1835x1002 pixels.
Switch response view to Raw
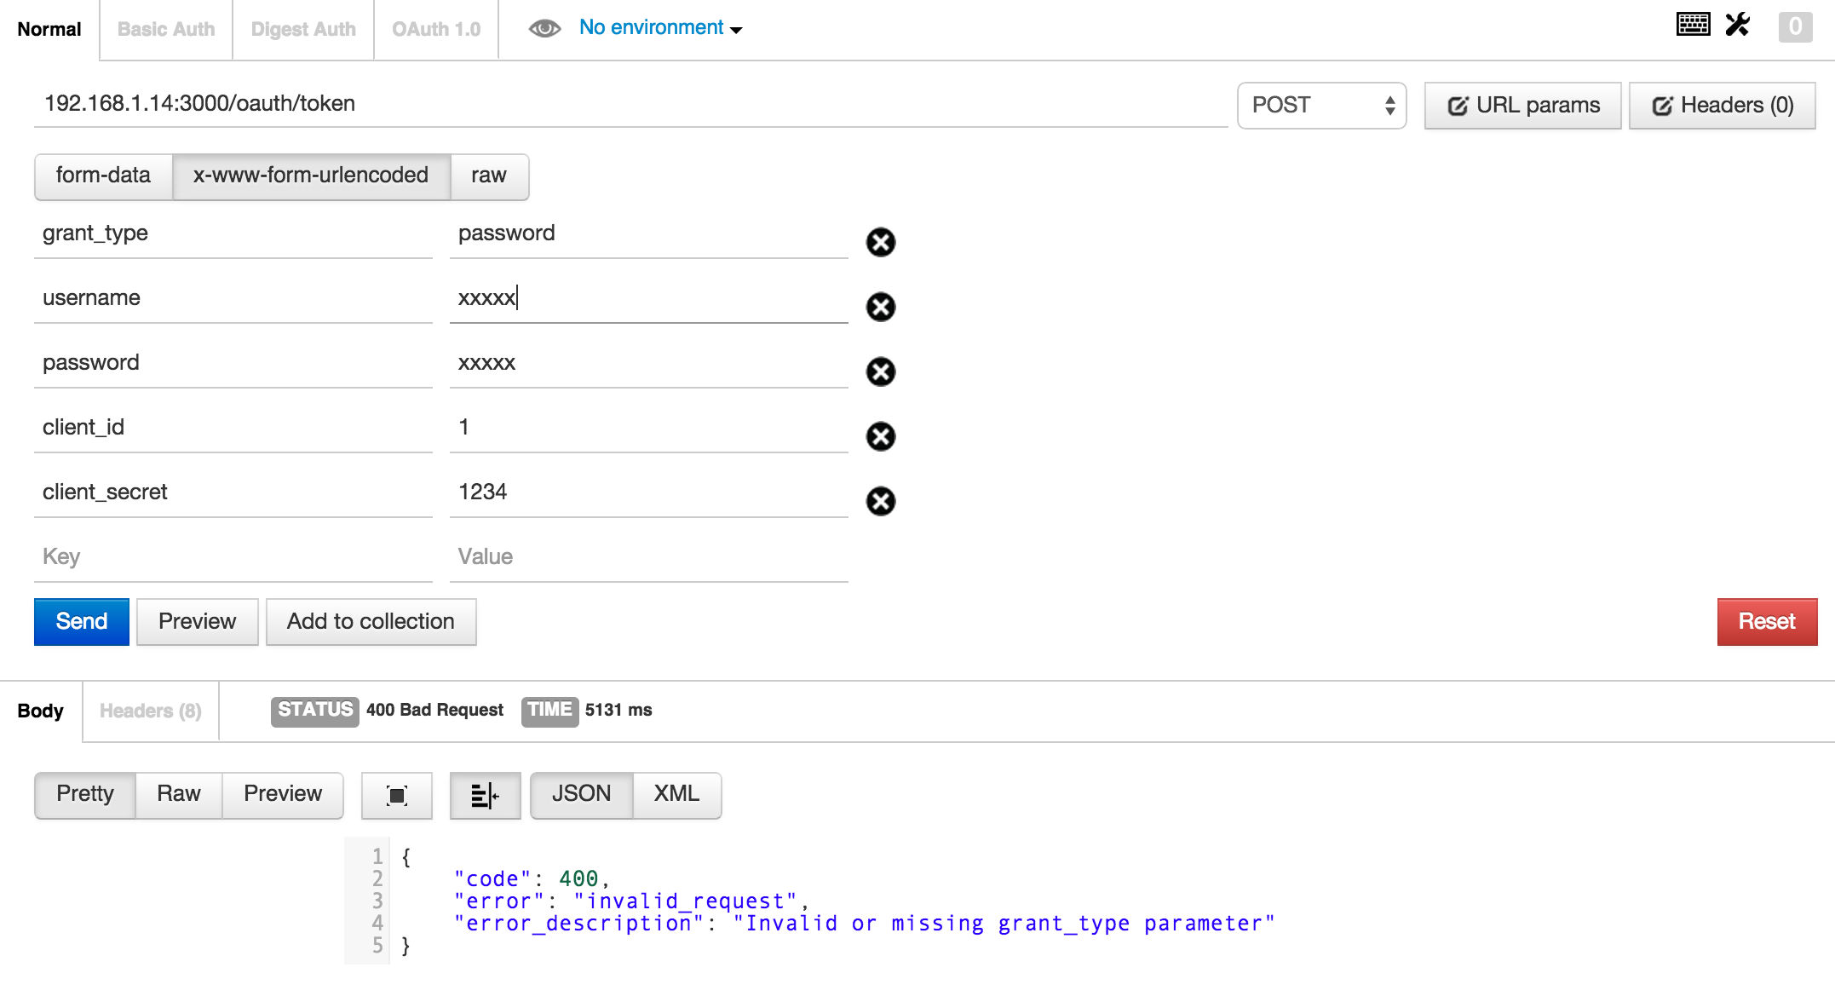[177, 794]
